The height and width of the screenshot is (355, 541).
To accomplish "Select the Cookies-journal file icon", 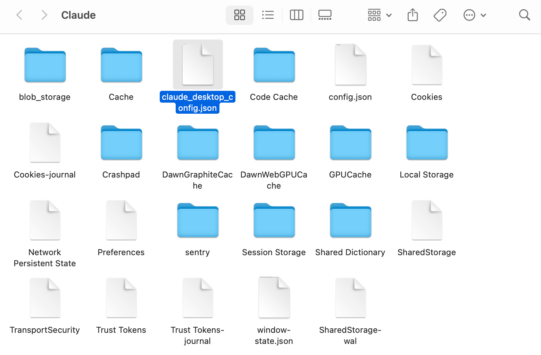I will [x=45, y=142].
